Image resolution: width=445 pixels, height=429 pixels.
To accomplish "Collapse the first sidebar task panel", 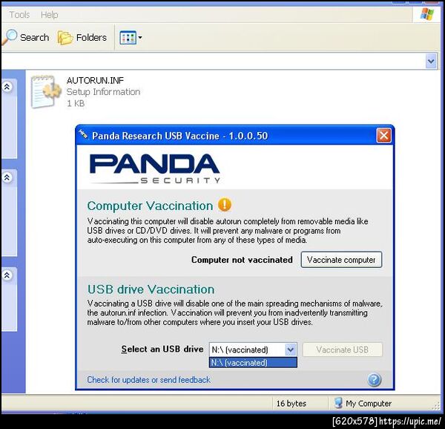I will pyautogui.click(x=7, y=87).
